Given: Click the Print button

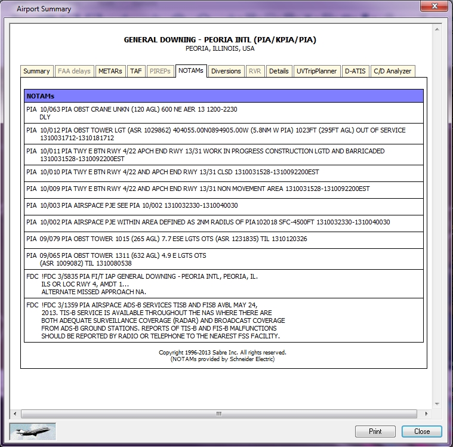Looking at the screenshot, I should pos(375,431).
